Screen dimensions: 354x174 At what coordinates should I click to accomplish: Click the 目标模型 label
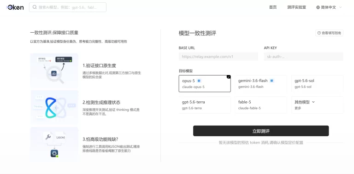[186, 71]
